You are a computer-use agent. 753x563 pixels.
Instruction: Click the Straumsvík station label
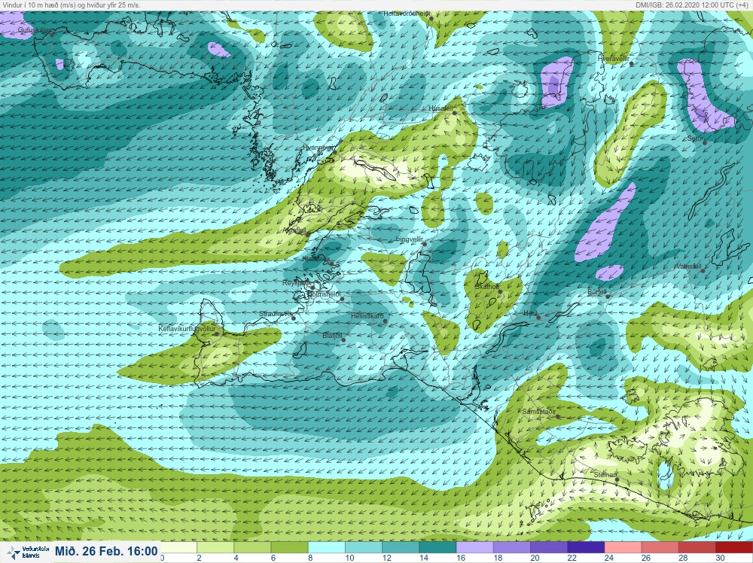tap(275, 314)
